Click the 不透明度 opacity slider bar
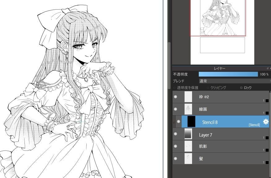The height and width of the screenshot is (178, 271). coord(228,74)
